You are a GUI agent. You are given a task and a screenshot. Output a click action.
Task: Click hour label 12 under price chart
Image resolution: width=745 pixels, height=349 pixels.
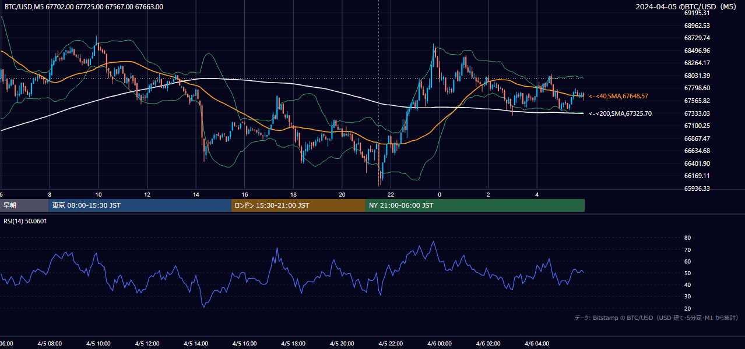(x=147, y=194)
